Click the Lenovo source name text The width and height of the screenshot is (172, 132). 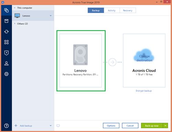coord(80,71)
